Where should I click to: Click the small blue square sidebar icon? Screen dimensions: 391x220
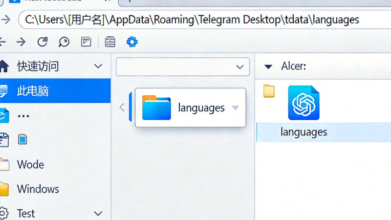click(x=22, y=139)
